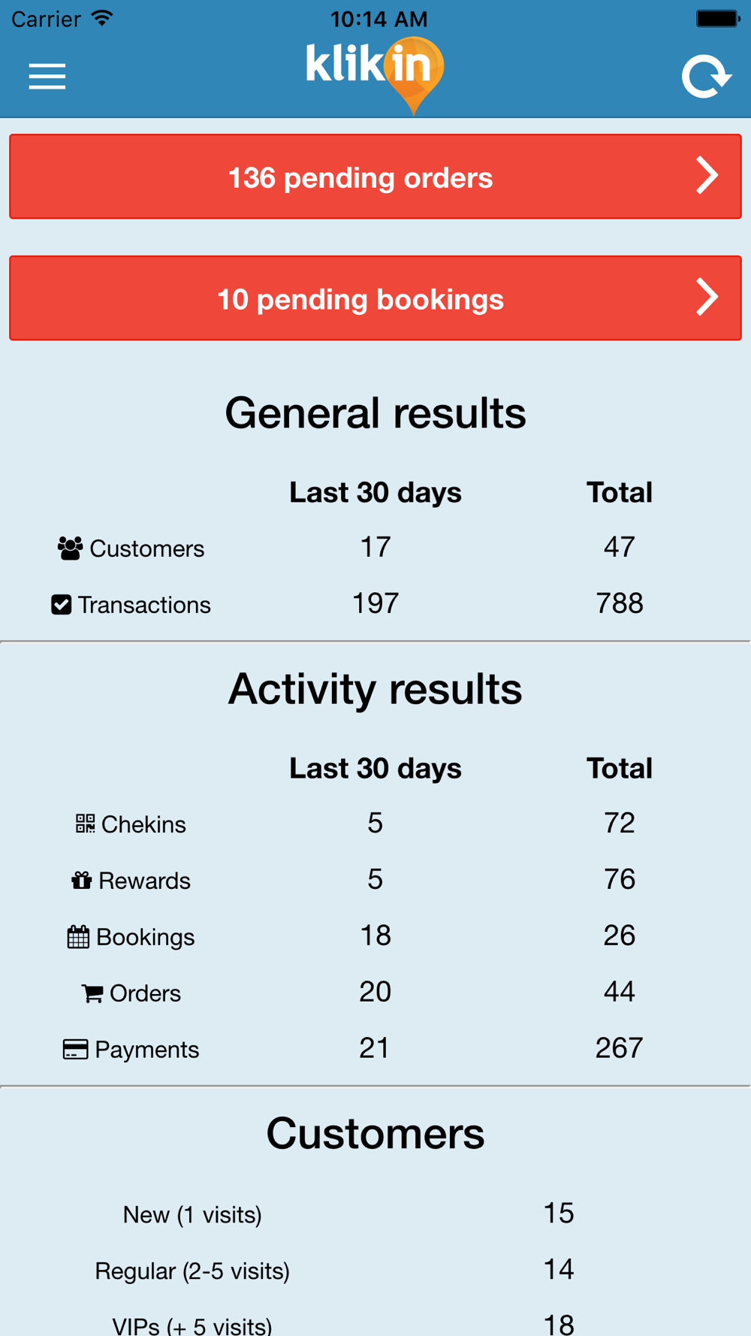This screenshot has height=1336, width=751.
Task: Select the General results heading
Action: click(x=375, y=413)
